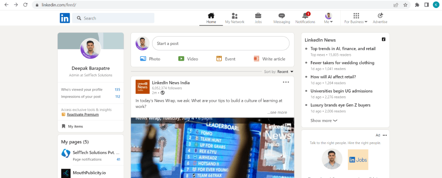Viewport: 442px width, 178px height.
Task: Open My Network people icon
Action: point(235,16)
